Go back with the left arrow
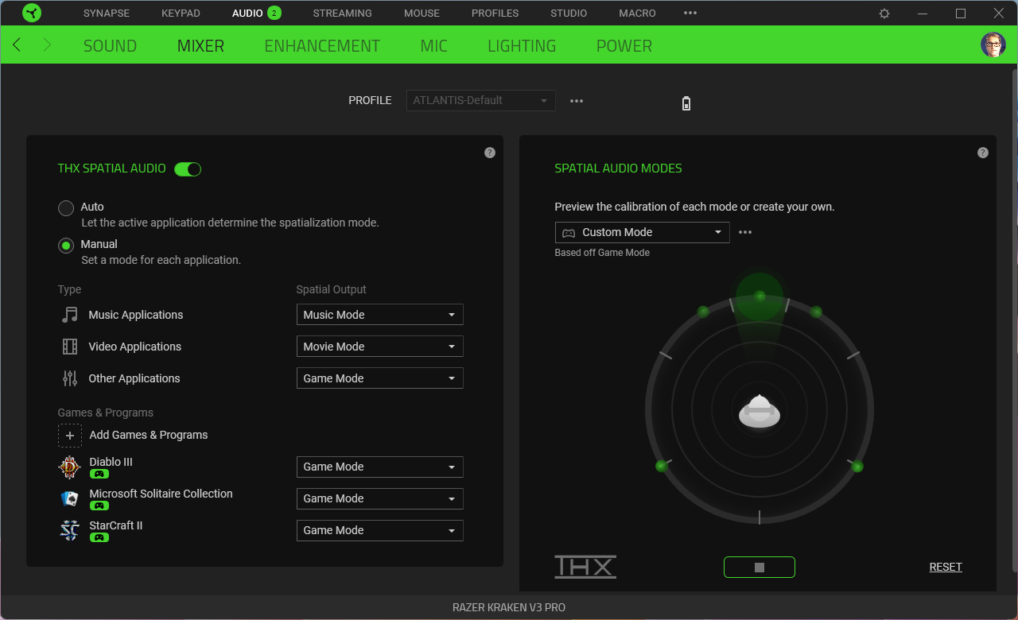The image size is (1018, 620). tap(17, 45)
